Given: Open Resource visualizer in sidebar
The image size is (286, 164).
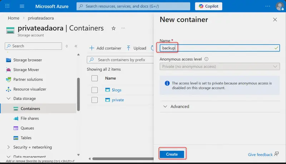Looking at the screenshot, I should point(30,89).
